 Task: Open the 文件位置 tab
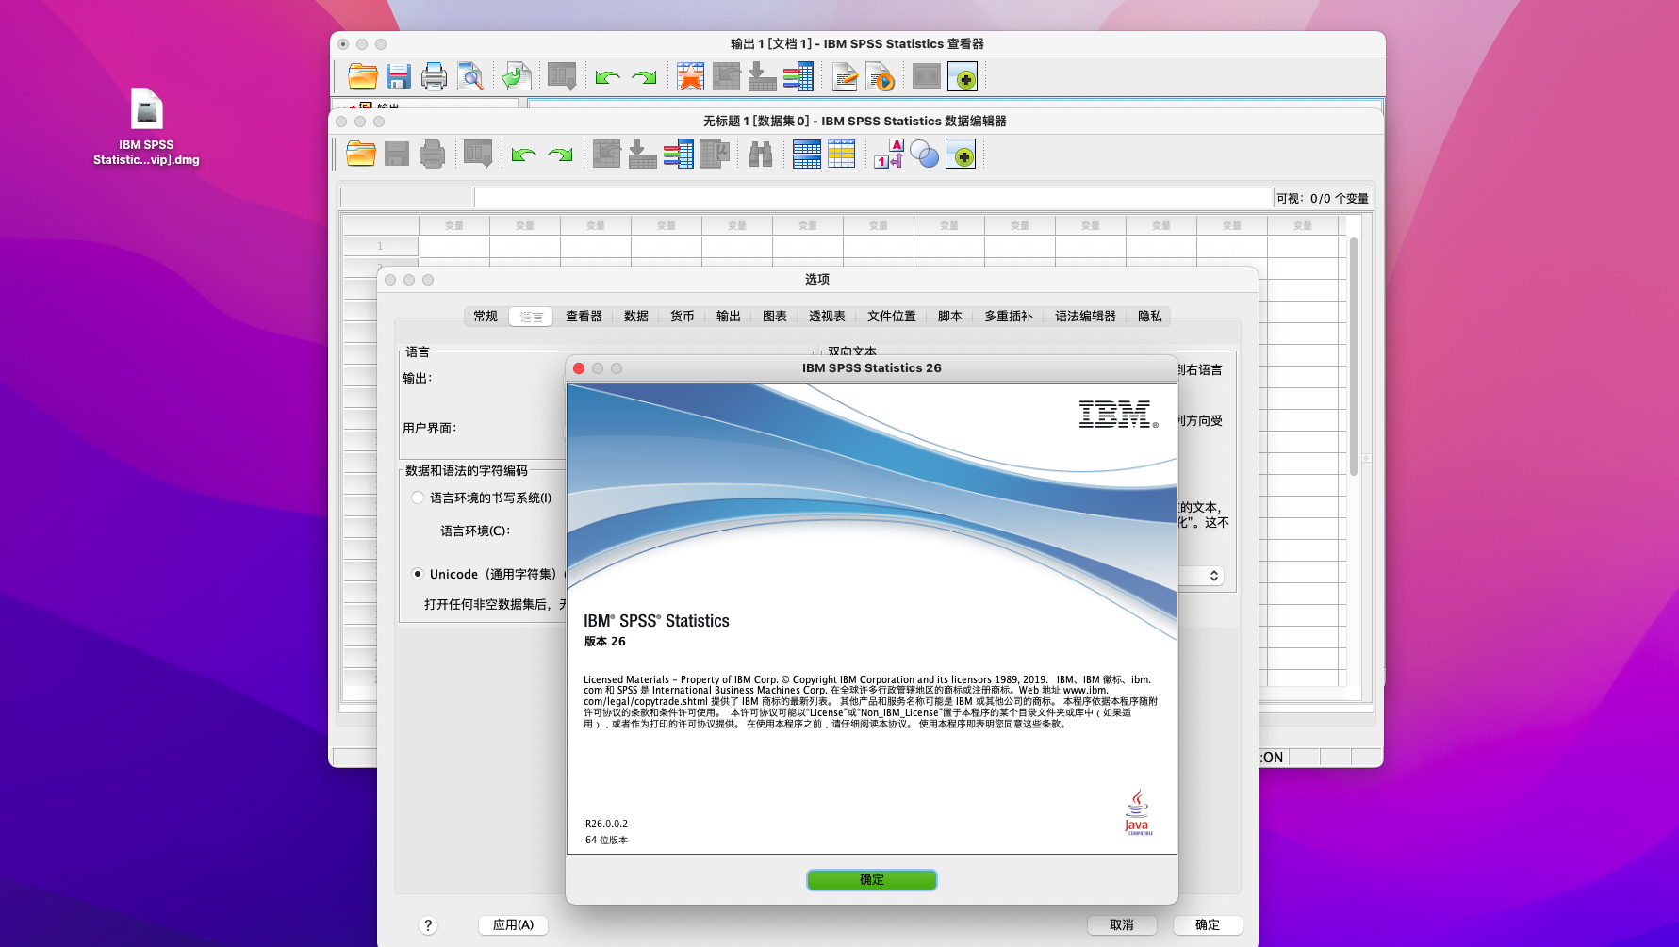coord(891,317)
